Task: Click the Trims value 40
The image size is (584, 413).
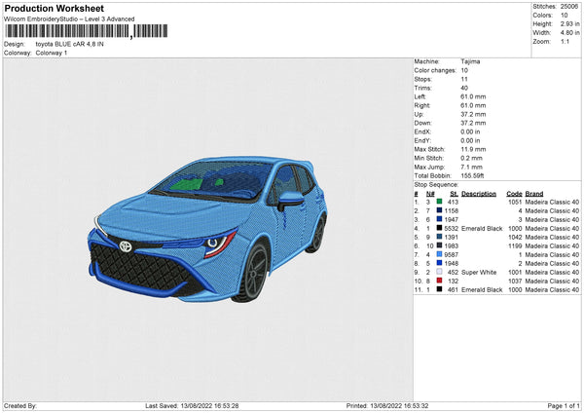Action: (x=464, y=88)
